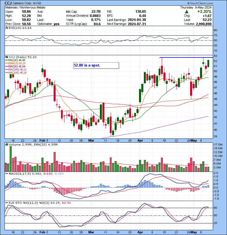Click the RSI panel line icon
The image size is (227, 235).
tap(7, 28)
